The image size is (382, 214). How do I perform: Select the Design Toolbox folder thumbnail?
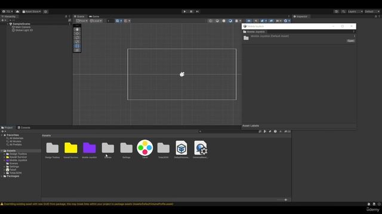(x=53, y=148)
